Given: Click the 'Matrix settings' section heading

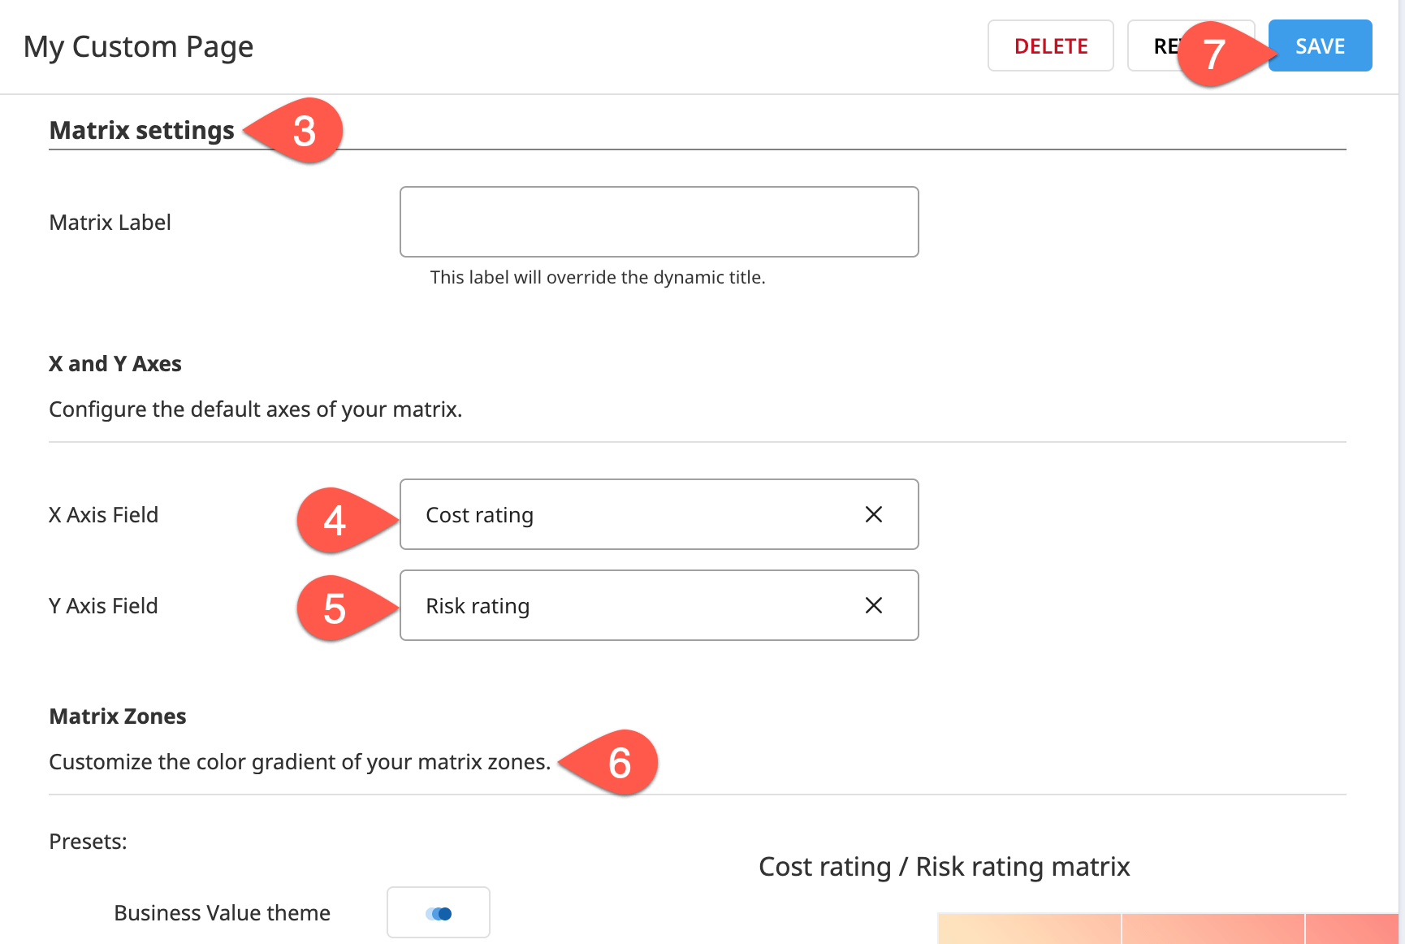Looking at the screenshot, I should pos(141,130).
